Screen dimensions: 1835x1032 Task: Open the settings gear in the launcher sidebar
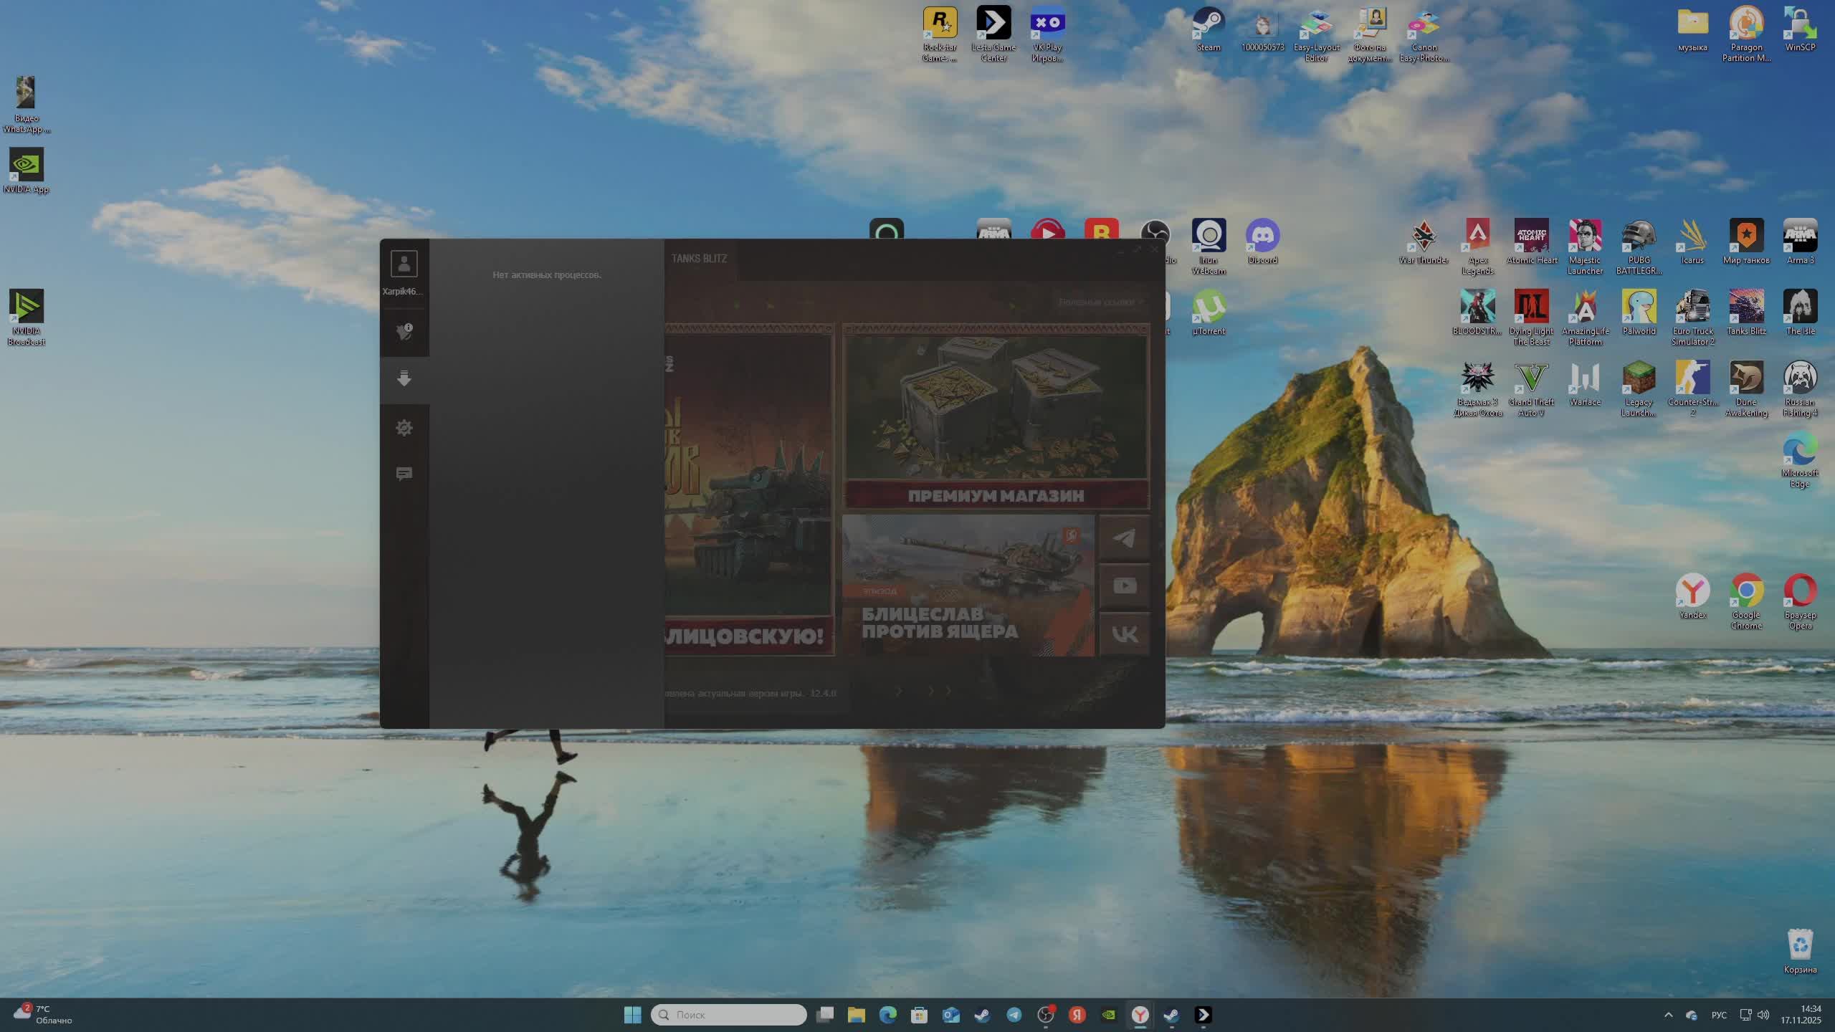pos(404,428)
